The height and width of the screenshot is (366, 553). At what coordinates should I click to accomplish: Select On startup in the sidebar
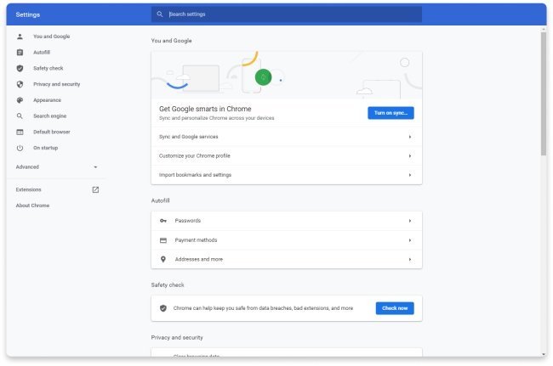45,148
